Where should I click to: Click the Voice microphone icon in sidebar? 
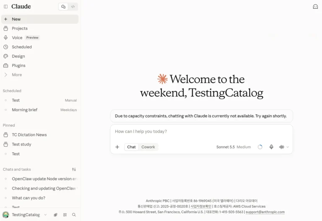pyautogui.click(x=6, y=38)
